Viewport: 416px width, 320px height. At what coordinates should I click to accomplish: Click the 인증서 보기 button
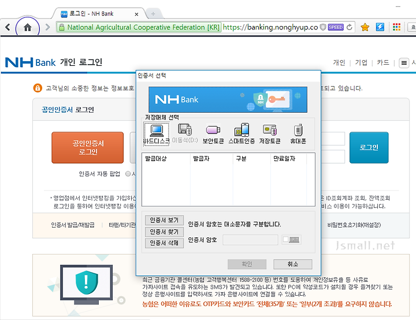pos(164,220)
